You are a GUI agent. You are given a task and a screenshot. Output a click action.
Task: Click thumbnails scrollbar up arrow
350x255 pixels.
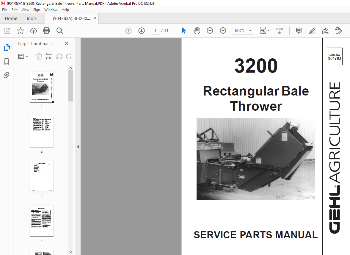click(x=70, y=68)
